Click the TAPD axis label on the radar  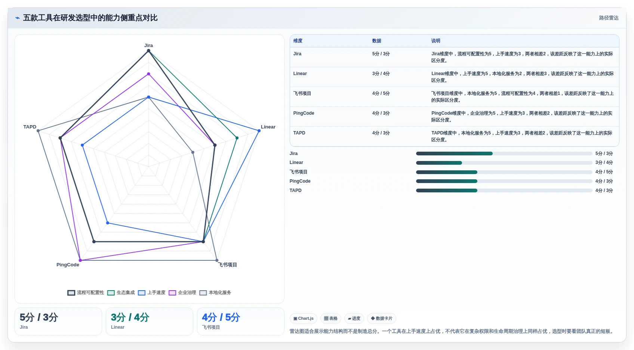point(30,127)
